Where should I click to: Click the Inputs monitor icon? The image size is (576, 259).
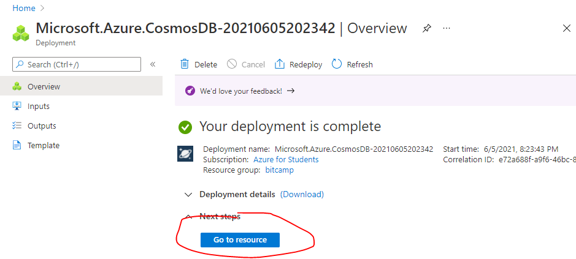click(x=17, y=106)
